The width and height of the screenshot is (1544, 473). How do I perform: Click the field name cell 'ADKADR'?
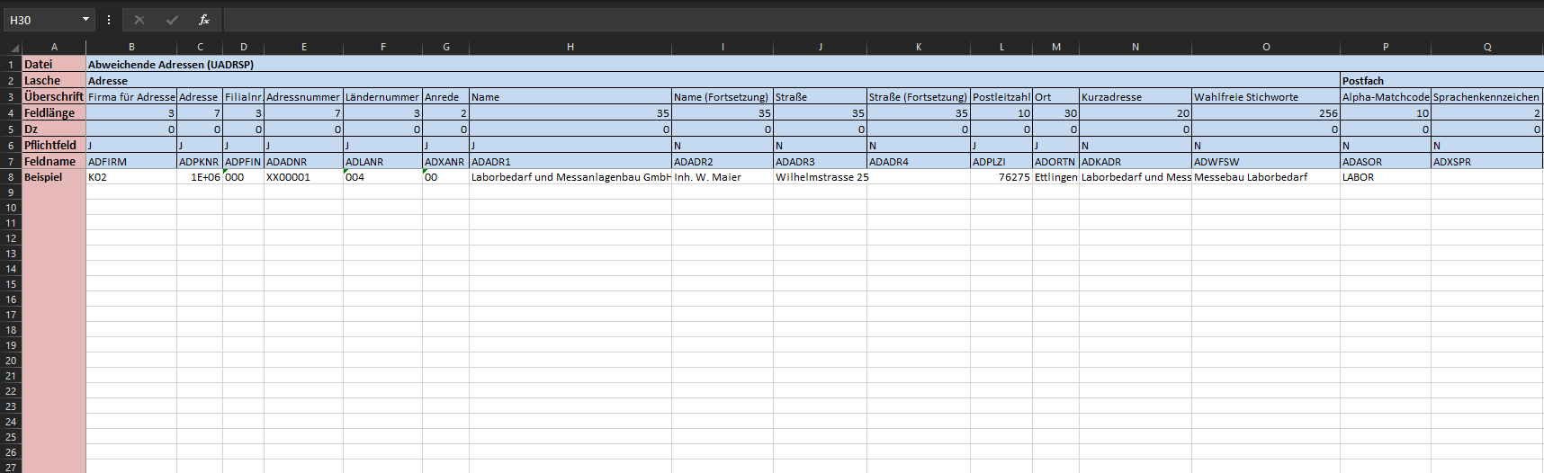[x=1136, y=162]
